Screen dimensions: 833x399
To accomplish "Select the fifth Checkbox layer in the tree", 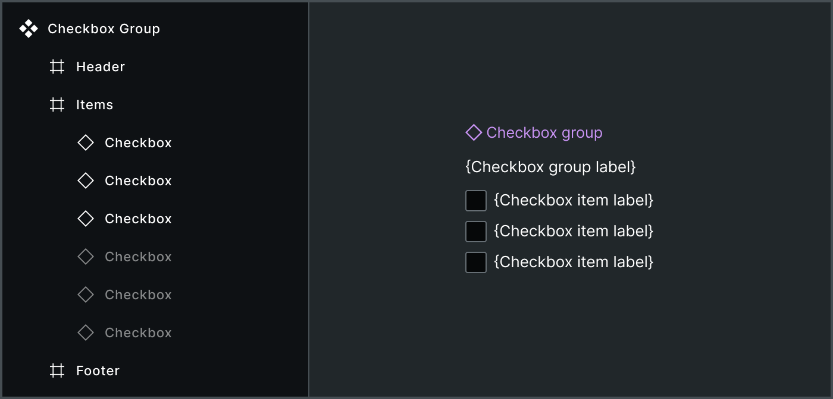I will tap(138, 294).
